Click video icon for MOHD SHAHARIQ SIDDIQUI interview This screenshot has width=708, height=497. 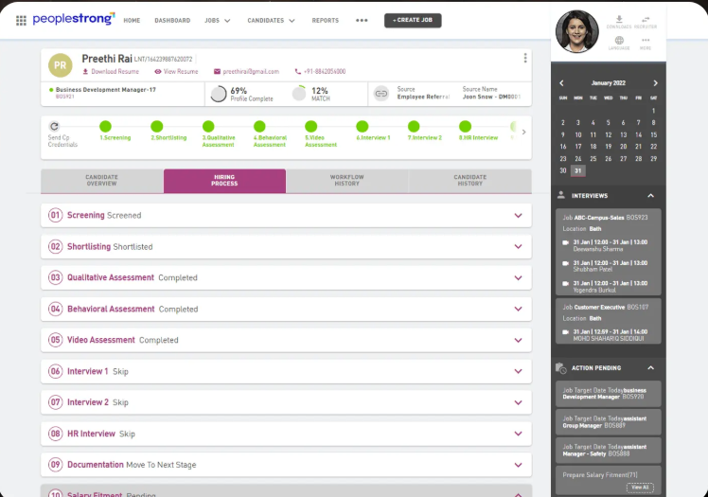click(x=565, y=331)
